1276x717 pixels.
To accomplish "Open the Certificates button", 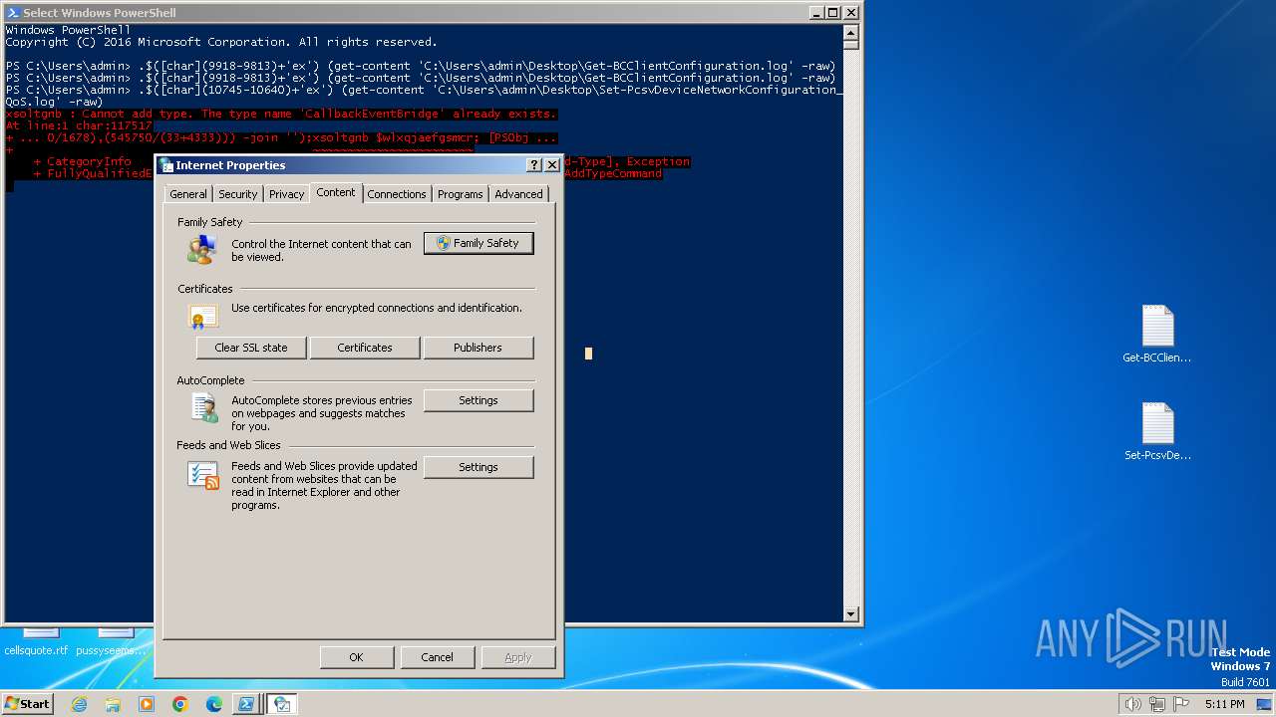I will [365, 348].
